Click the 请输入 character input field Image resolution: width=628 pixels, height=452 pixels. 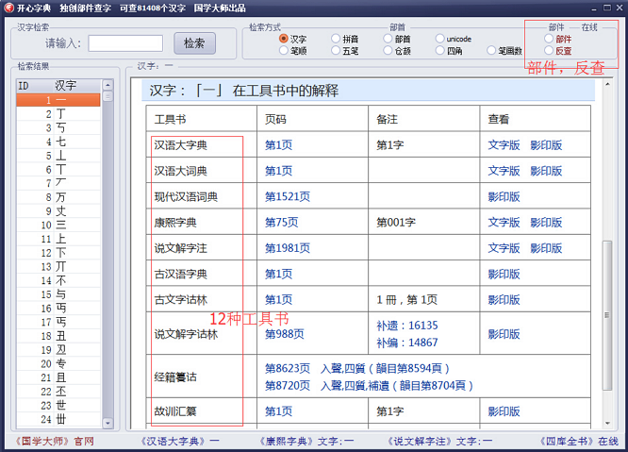(x=125, y=43)
